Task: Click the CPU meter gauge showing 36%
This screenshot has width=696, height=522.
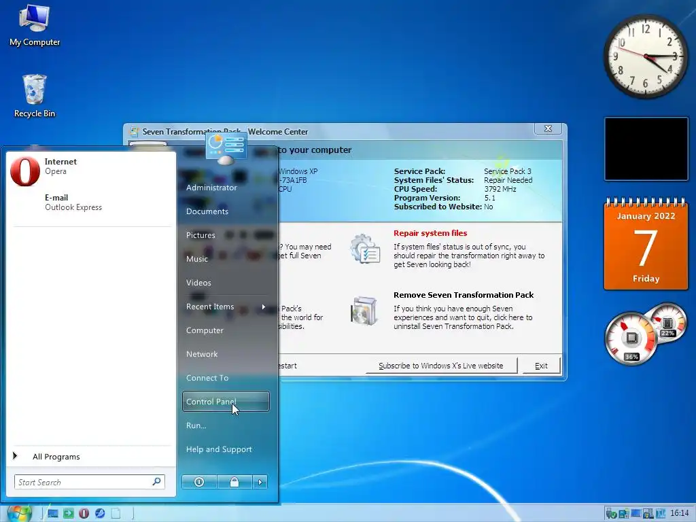Action: pos(630,338)
